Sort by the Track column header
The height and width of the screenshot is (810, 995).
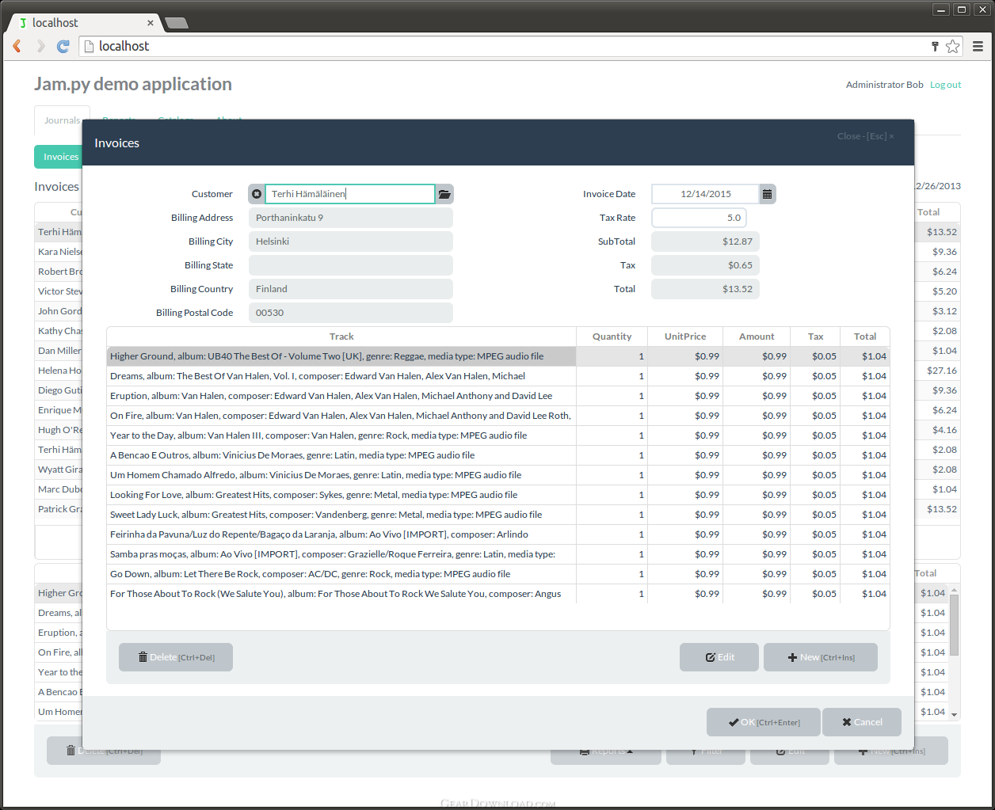(x=341, y=337)
